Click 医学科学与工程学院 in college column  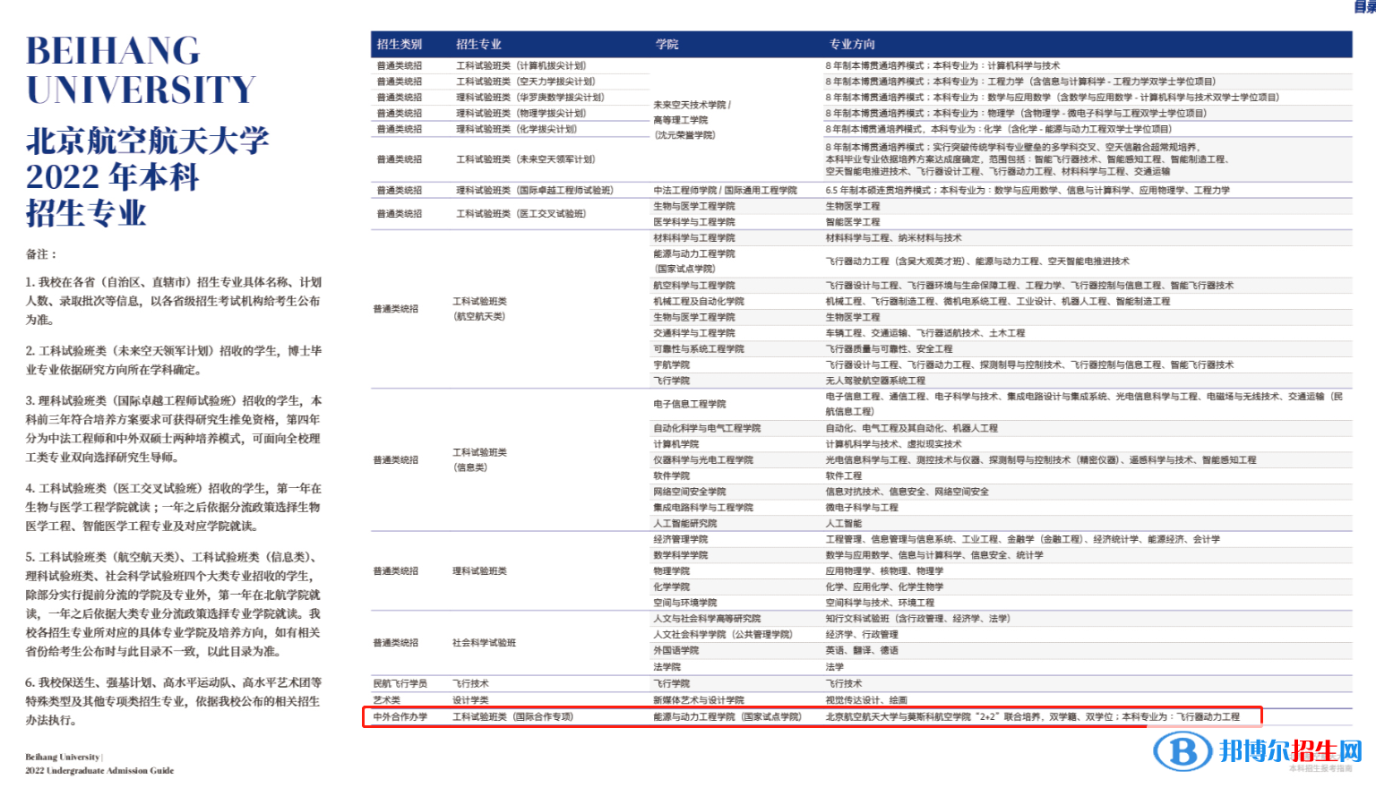click(x=693, y=221)
